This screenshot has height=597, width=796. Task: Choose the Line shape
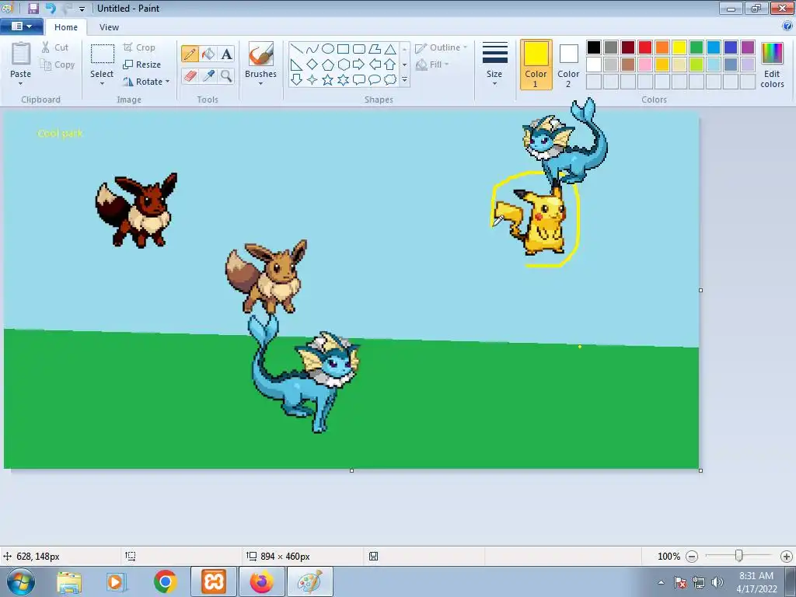tap(297, 49)
